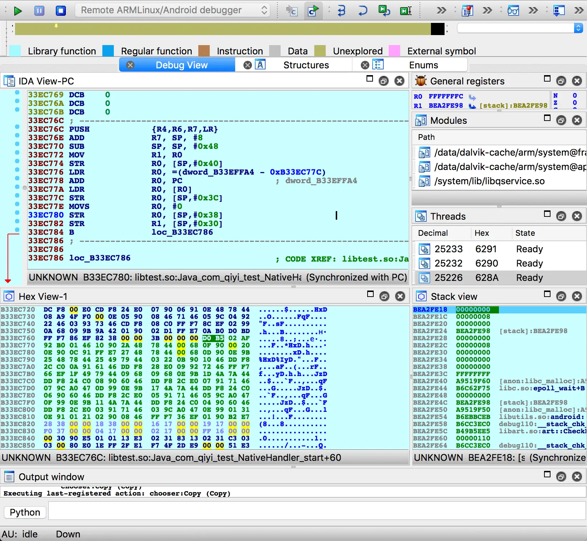Expand overflow chevron next to glasses icon
587x541 pixels.
coord(533,11)
